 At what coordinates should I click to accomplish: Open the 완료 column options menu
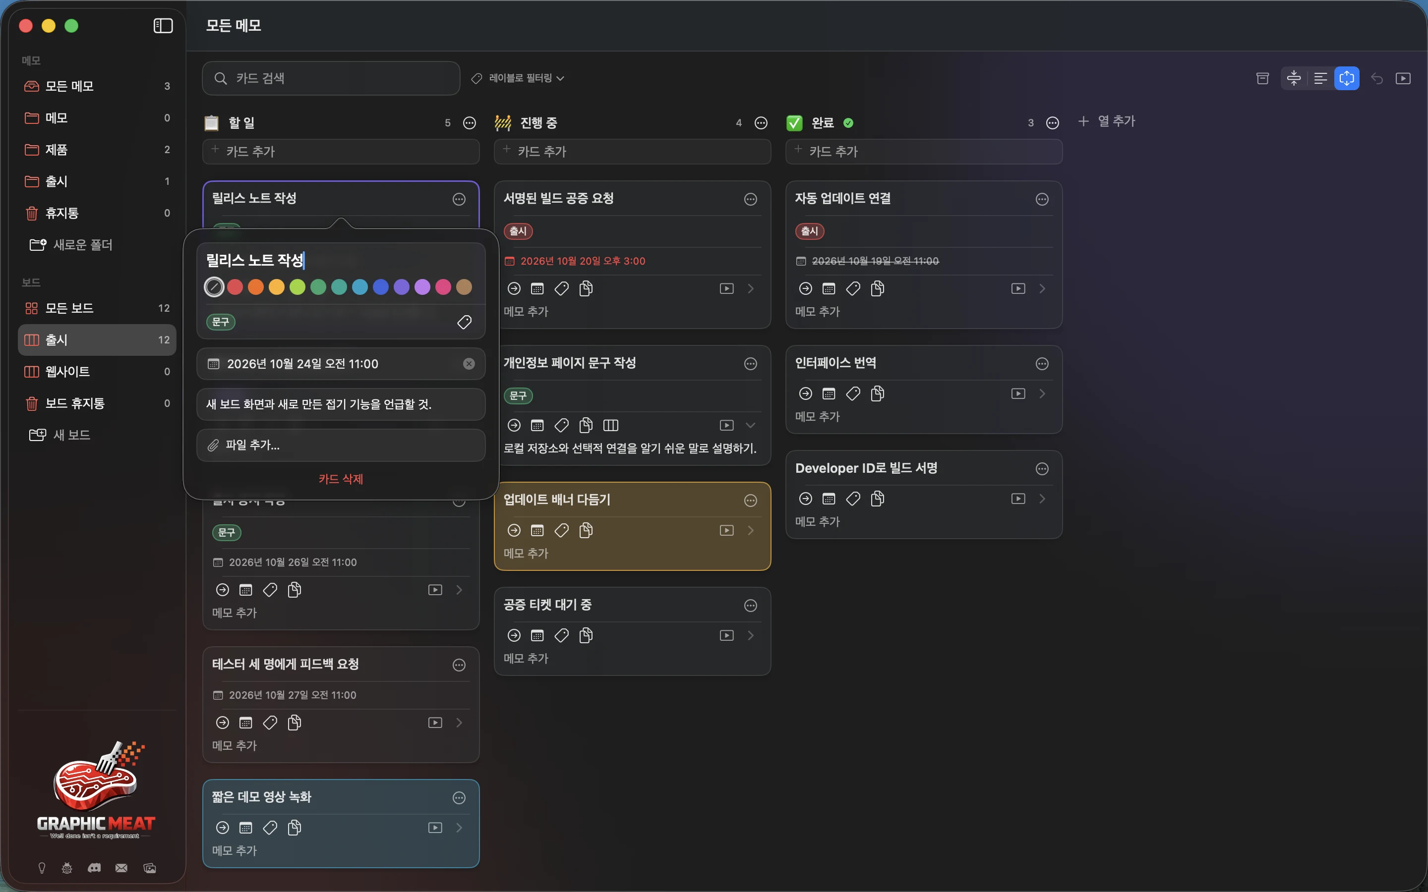click(x=1053, y=123)
